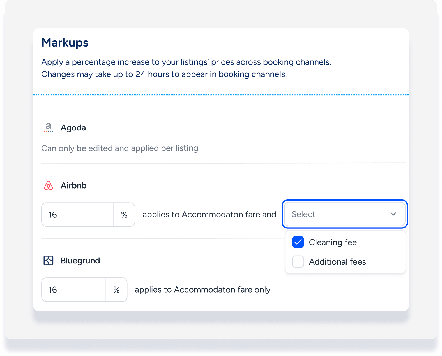Click the Agoda logo icon

[49, 128]
